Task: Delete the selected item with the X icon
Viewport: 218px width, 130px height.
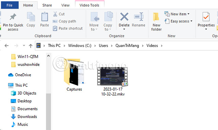Action: [x=124, y=17]
